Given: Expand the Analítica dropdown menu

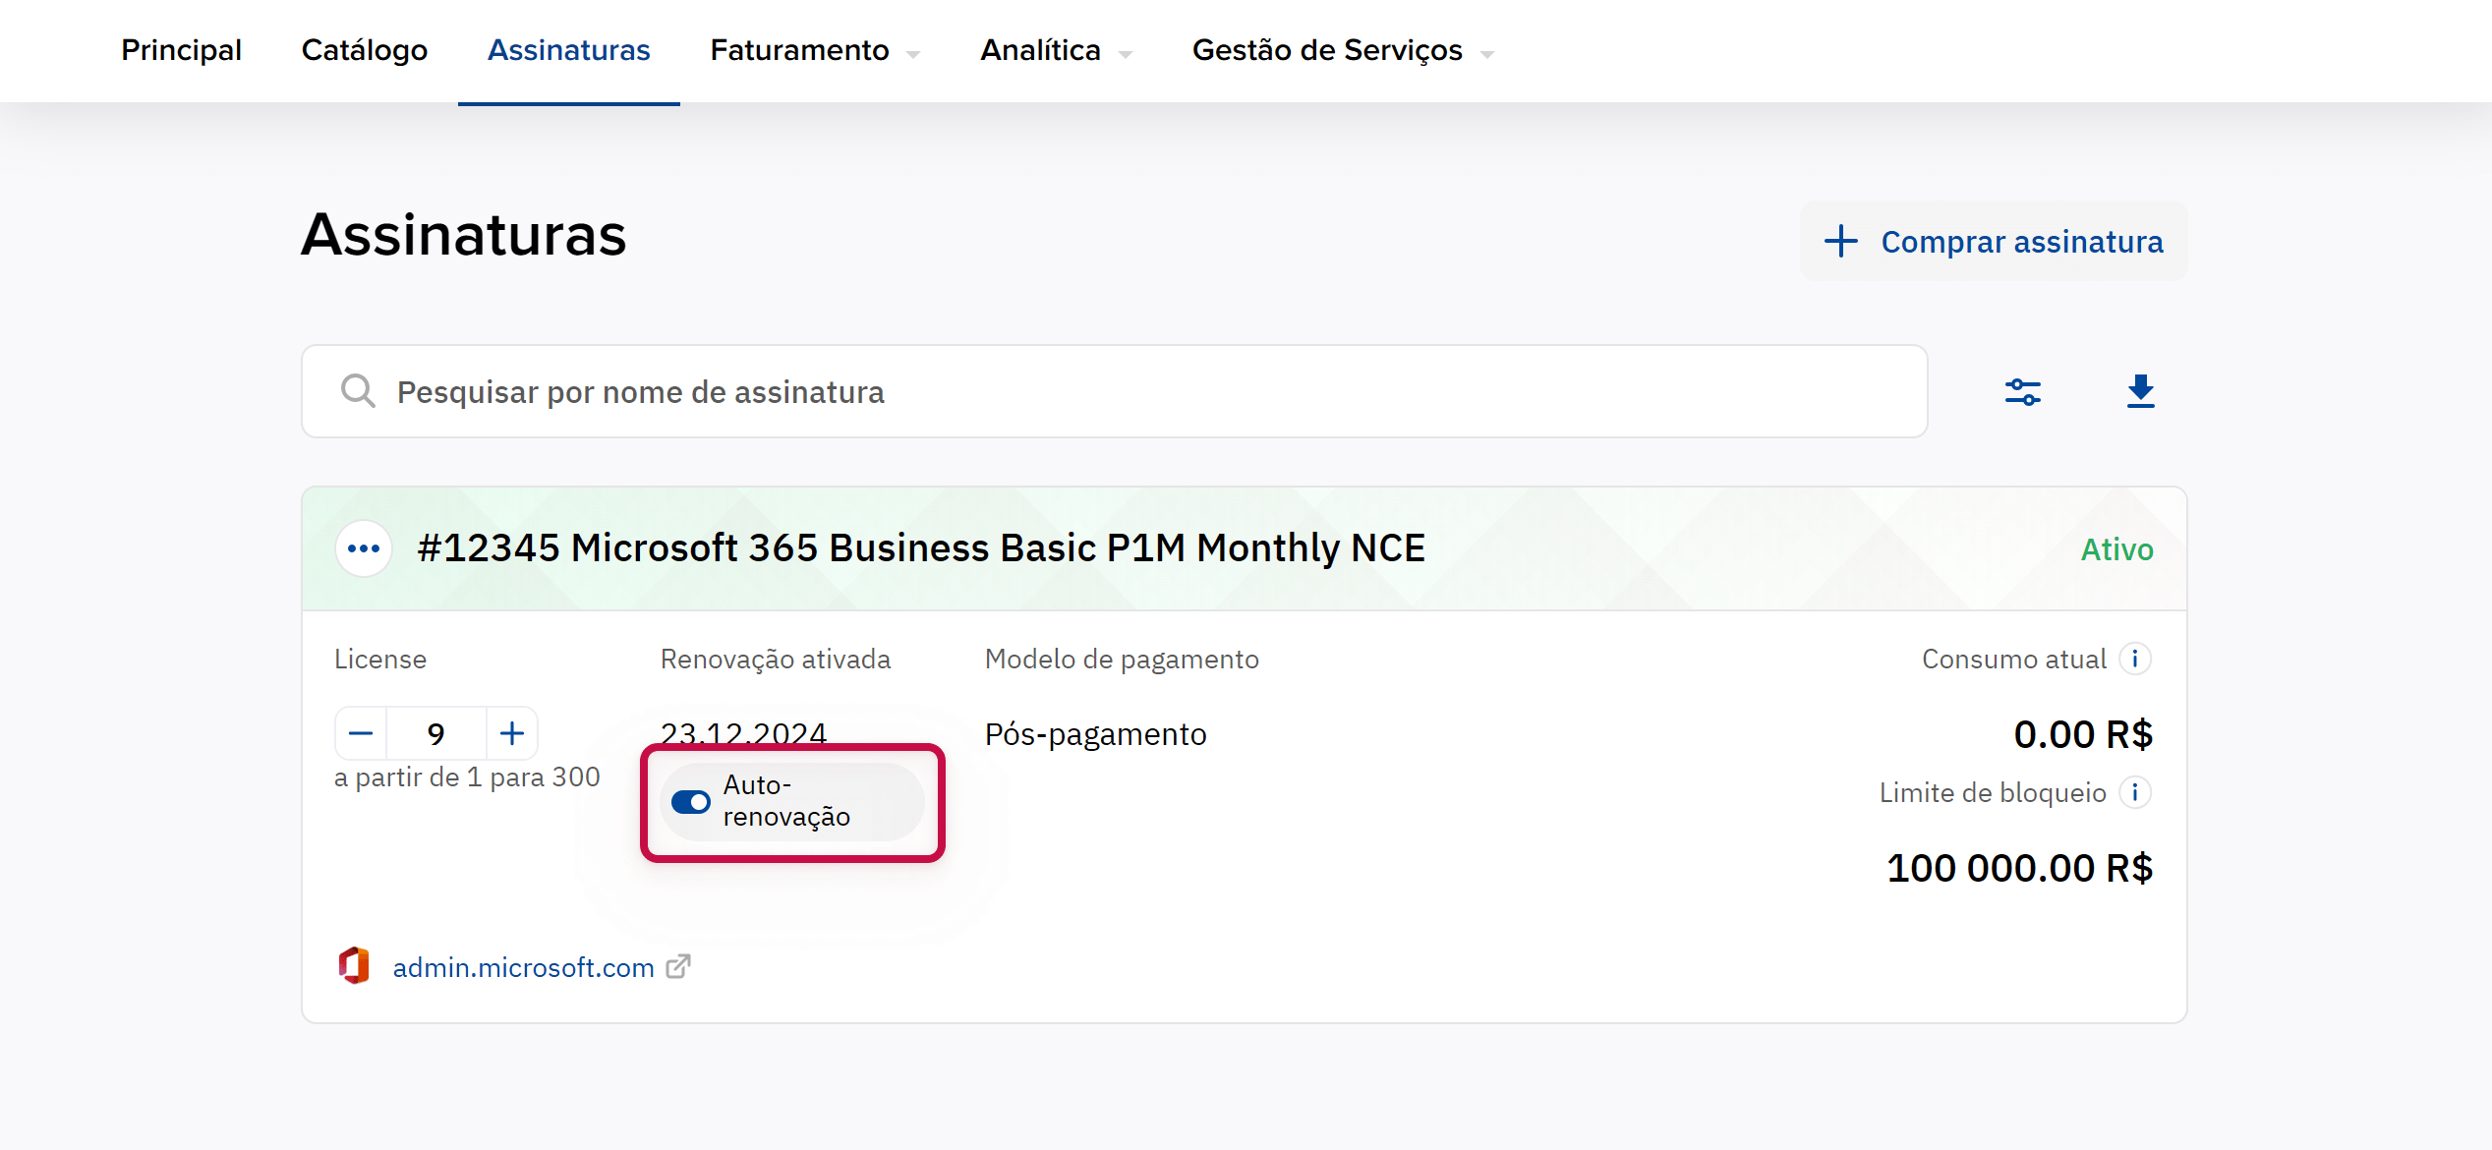Looking at the screenshot, I should [1055, 50].
